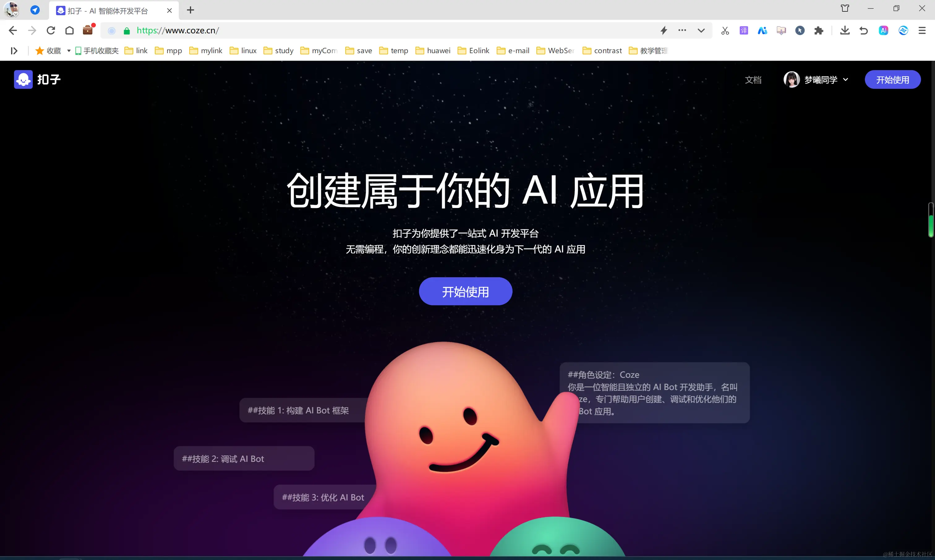Click the URL address bar field
Image resolution: width=935 pixels, height=560 pixels.
coord(378,31)
